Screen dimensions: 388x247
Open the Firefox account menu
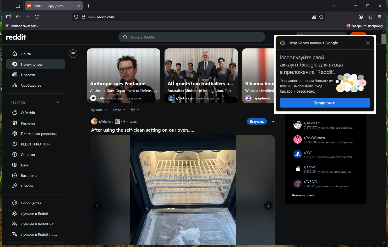click(x=361, y=17)
